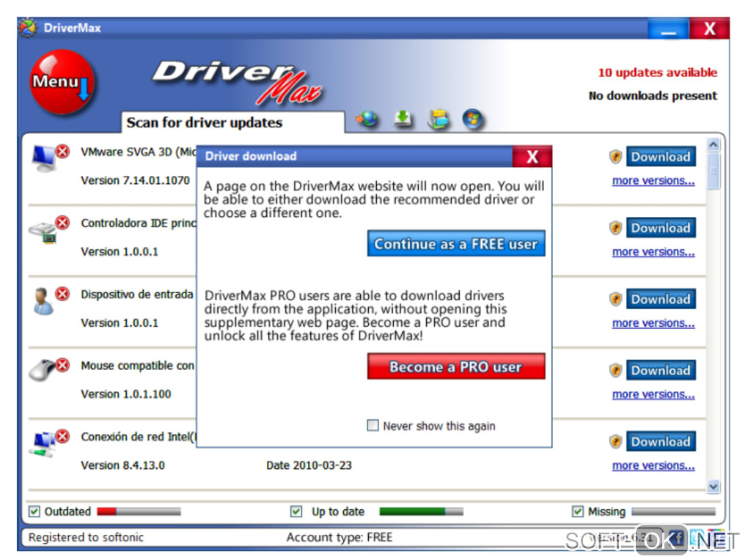
Task: Click the backup and restore icon
Action: [x=439, y=119]
